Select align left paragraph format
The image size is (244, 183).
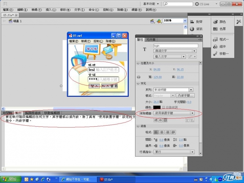pos(156,132)
